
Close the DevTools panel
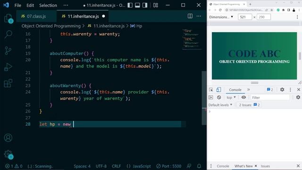pos(299,89)
